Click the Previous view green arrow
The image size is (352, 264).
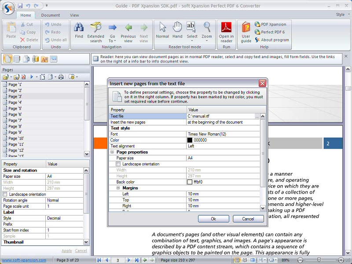(128, 32)
